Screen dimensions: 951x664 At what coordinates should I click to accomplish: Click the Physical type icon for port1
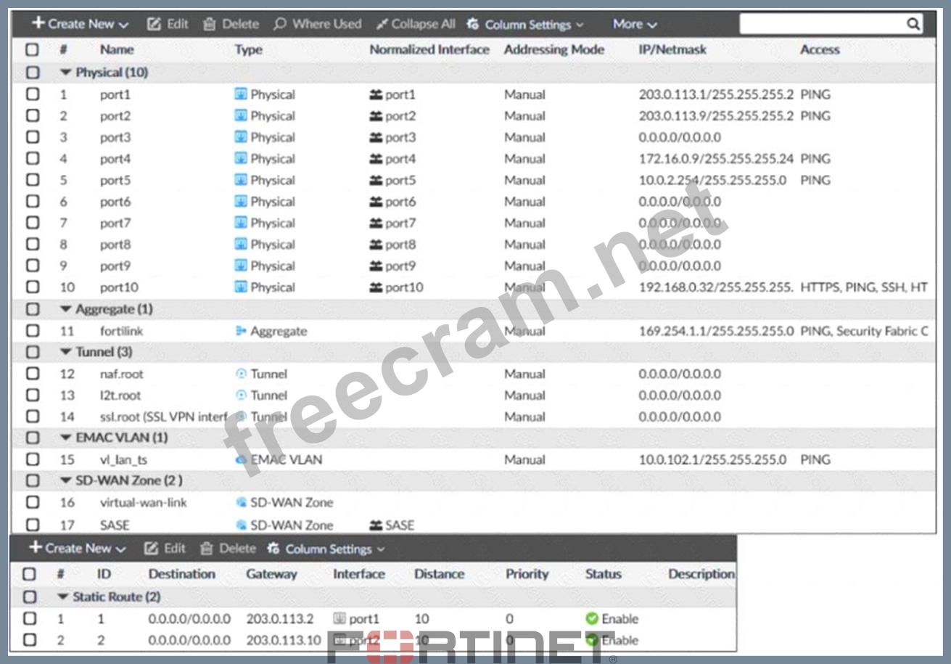(241, 94)
